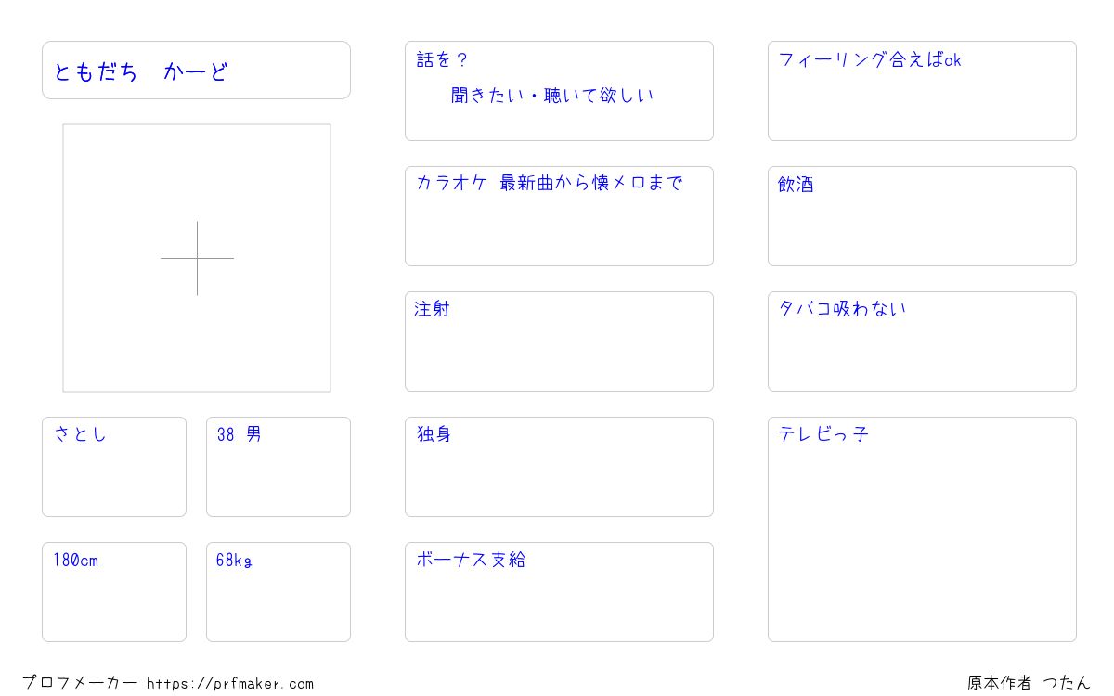This screenshot has width=1114, height=696.
Task: Click the プロフメーカー label at bottom
Action: pos(80,683)
